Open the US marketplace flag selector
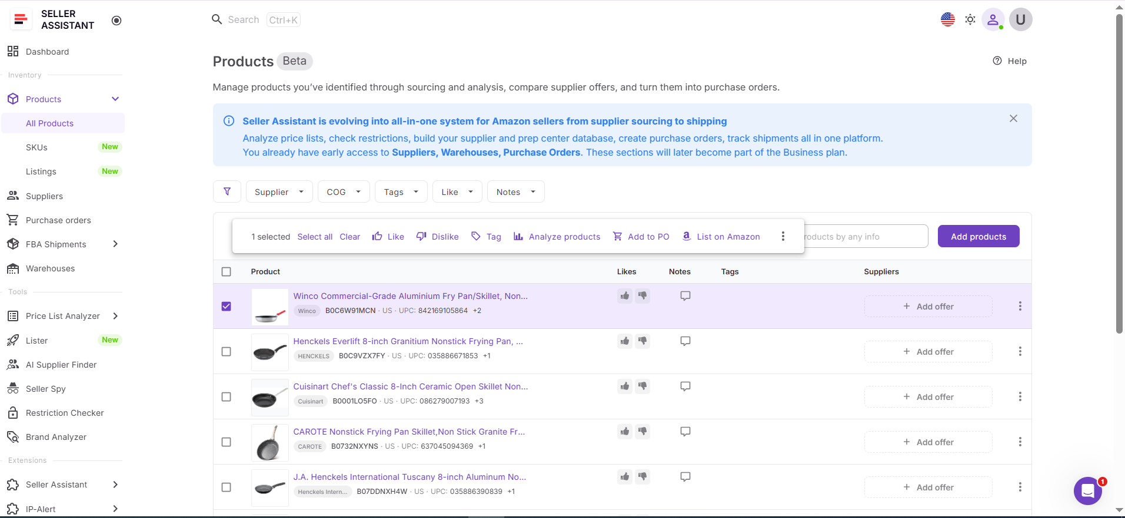The image size is (1125, 518). pyautogui.click(x=948, y=19)
